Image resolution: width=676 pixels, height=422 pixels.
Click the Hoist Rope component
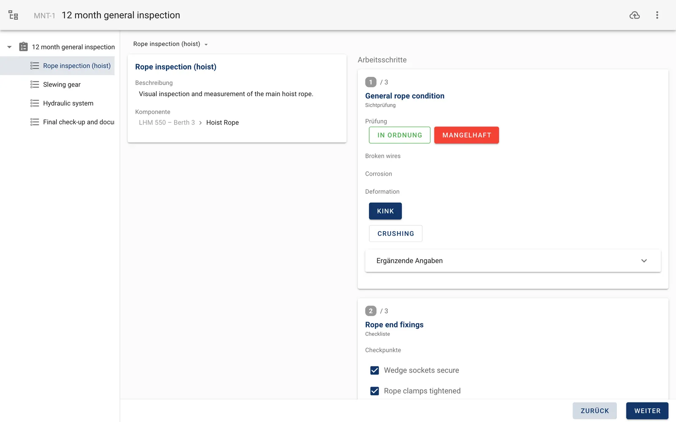point(222,122)
